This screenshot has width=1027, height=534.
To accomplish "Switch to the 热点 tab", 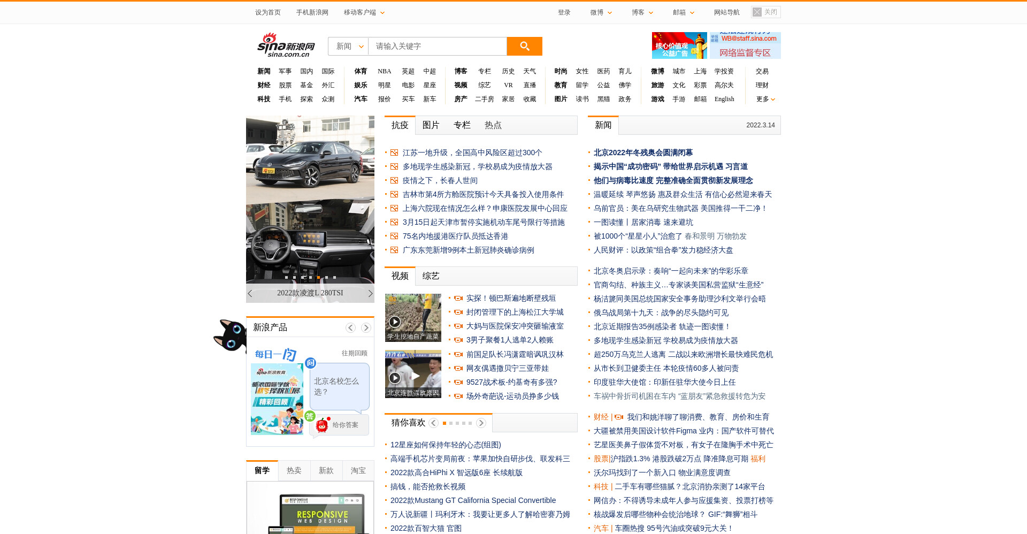I will [493, 125].
